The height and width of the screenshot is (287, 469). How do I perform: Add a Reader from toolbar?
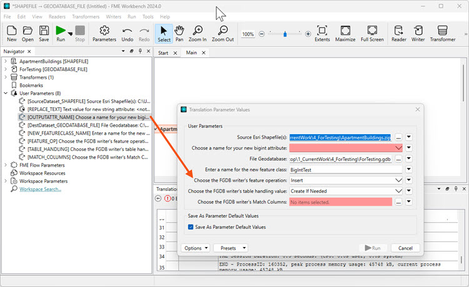click(399, 34)
